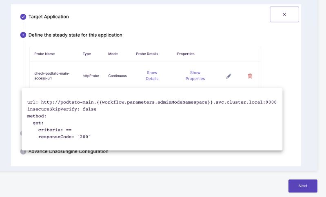
Task: Click the Type column header
Action: pos(86,54)
